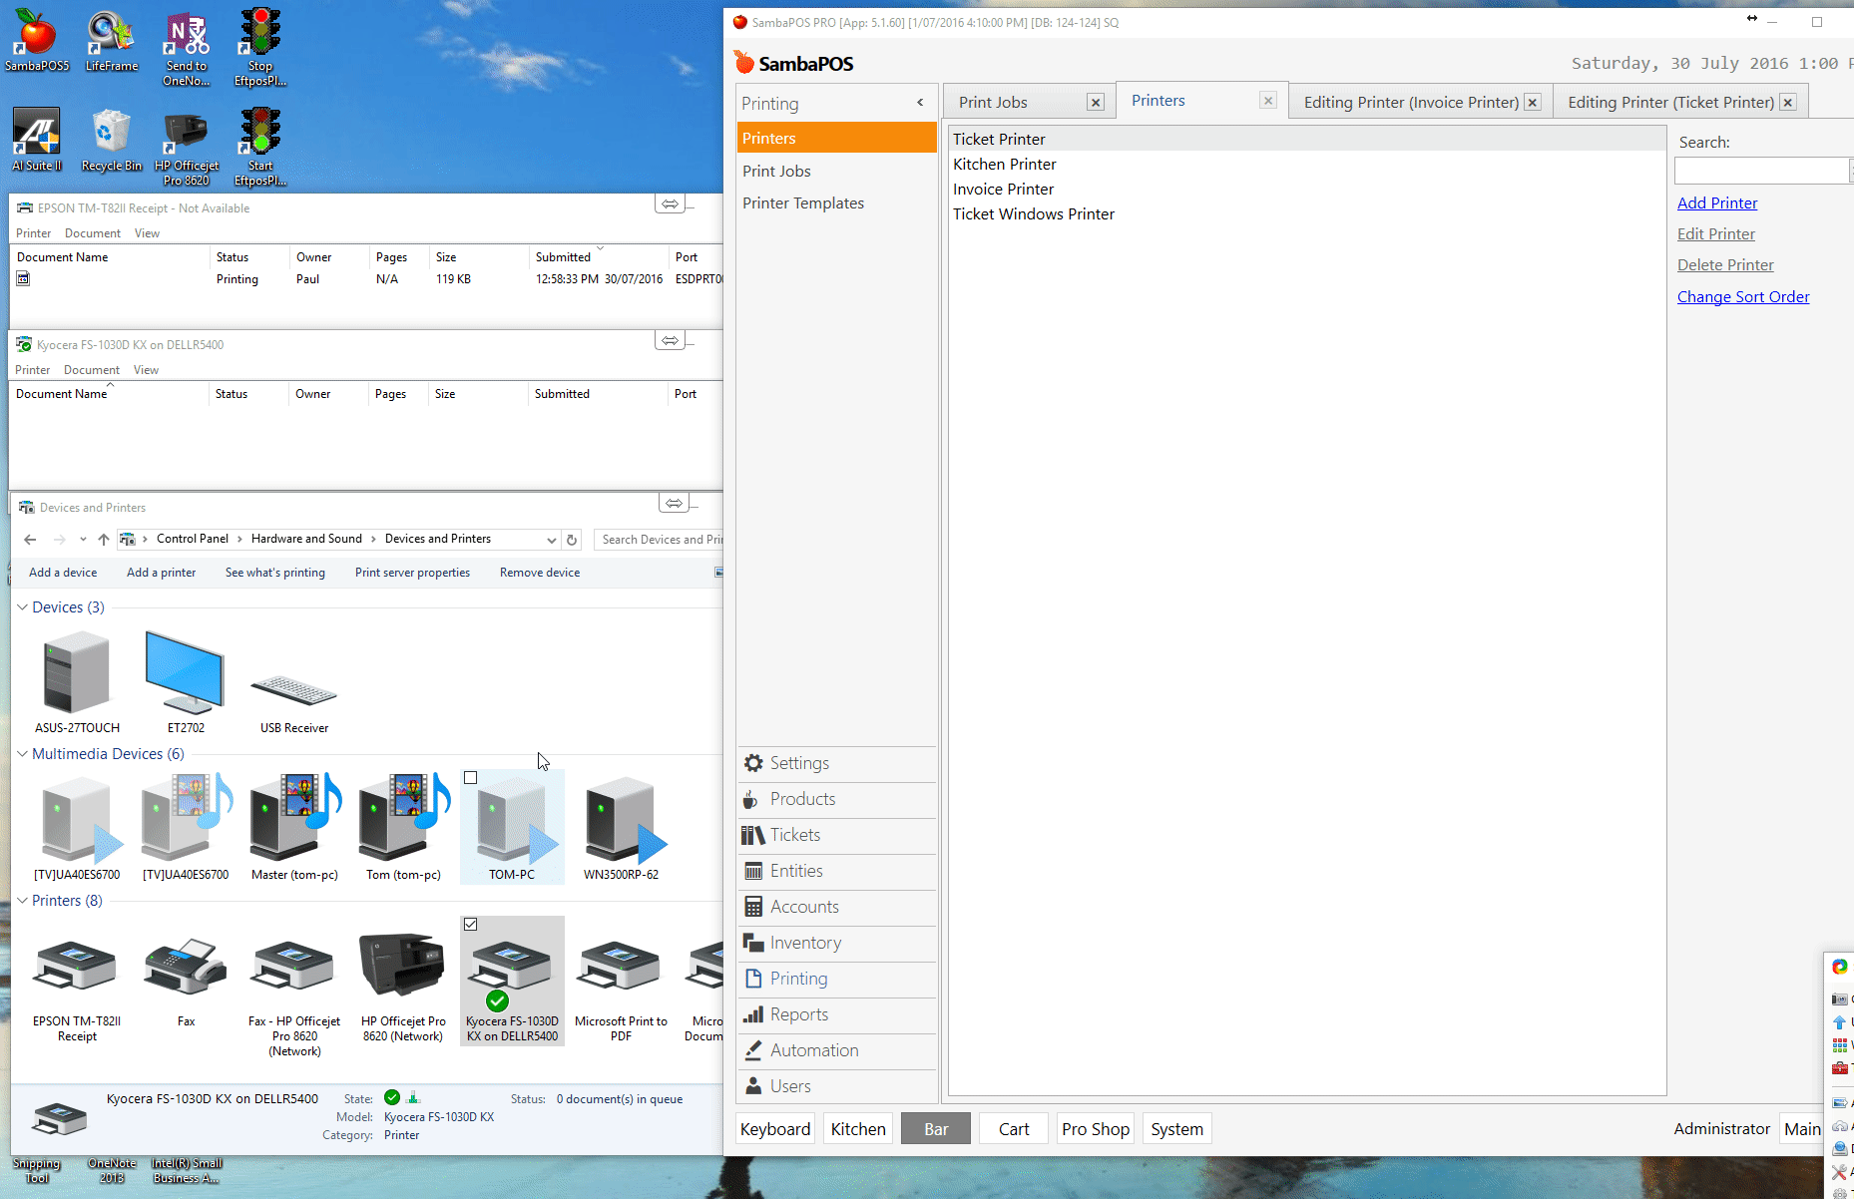Click Print server properties toolbar command
The width and height of the screenshot is (1854, 1199).
tap(412, 573)
